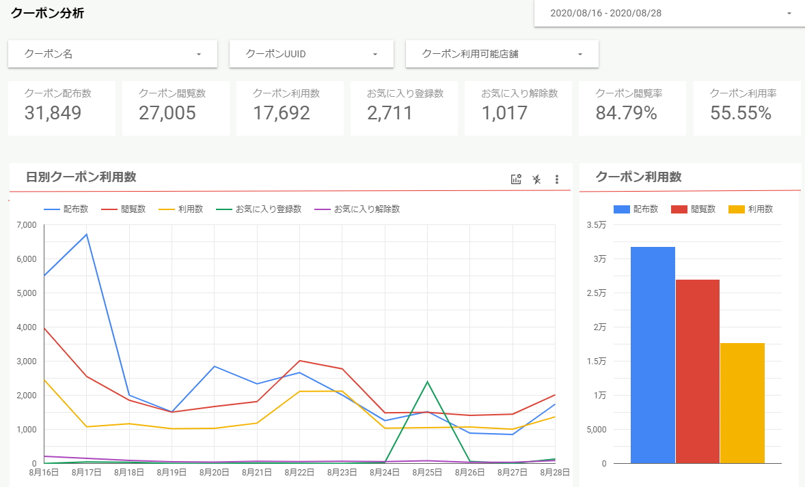Select the blue 配布数 bar in the bar chart
The image size is (805, 487).
pos(653,355)
